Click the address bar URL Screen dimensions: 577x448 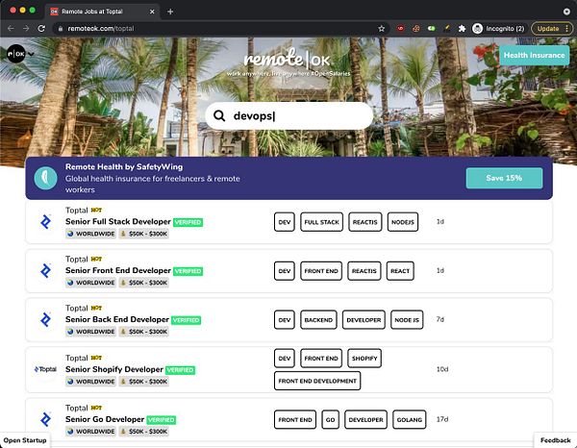[x=100, y=28]
